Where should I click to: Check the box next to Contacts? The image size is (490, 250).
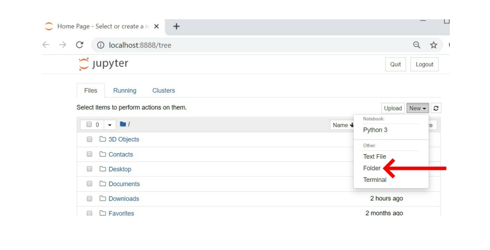pyautogui.click(x=89, y=154)
